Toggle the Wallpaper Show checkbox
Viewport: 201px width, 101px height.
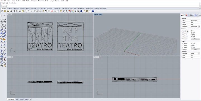click(x=192, y=55)
